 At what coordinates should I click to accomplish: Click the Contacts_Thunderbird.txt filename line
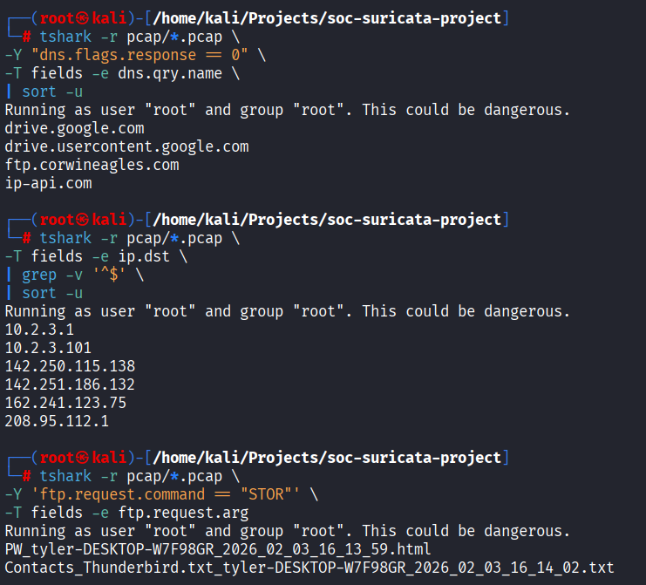coord(309,568)
